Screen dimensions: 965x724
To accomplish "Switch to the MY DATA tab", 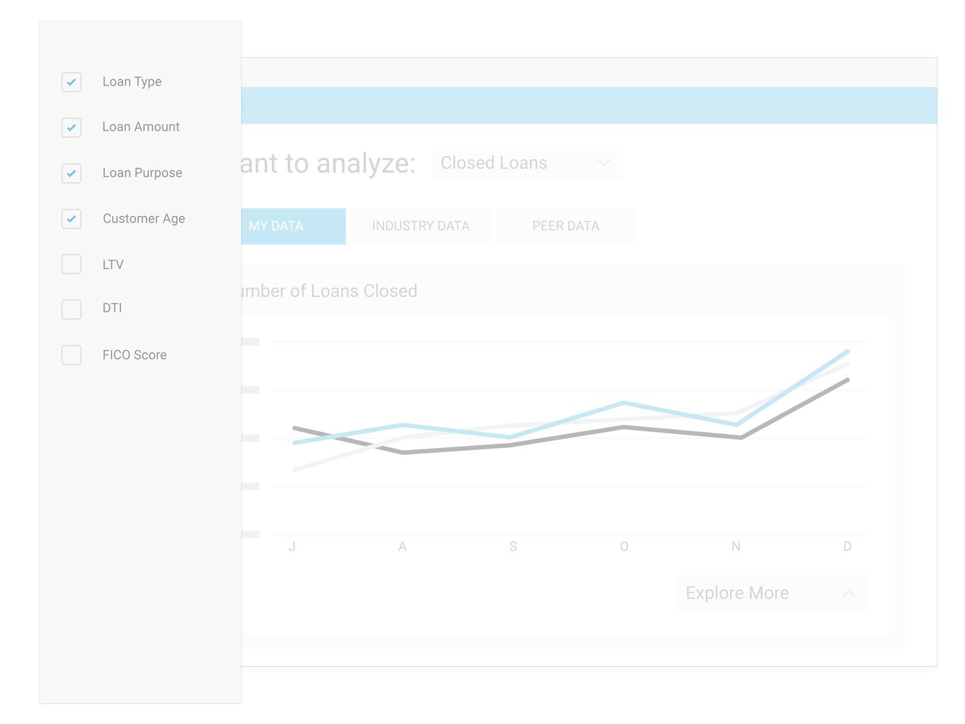I will pyautogui.click(x=293, y=226).
